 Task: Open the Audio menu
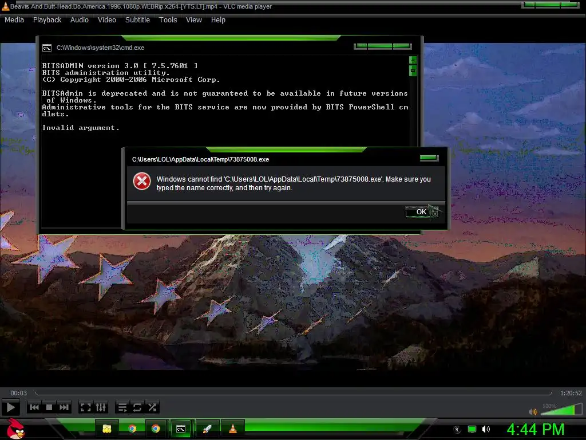click(x=79, y=20)
